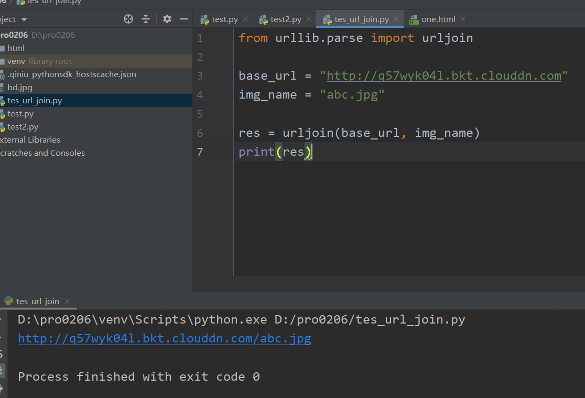Viewport: 585px width, 398px height.
Task: Open the output URL link in console
Action: click(165, 338)
